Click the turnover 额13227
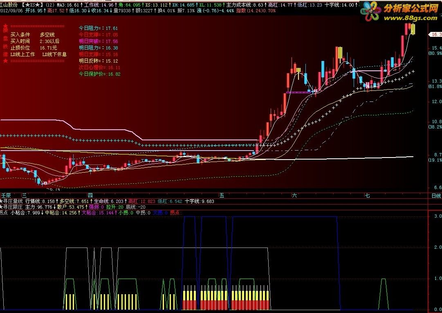The width and height of the screenshot is (442, 313). click(144, 11)
